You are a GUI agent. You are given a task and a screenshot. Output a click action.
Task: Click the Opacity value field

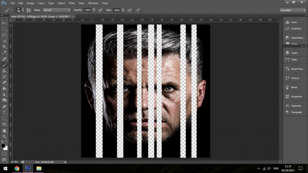click(x=88, y=10)
